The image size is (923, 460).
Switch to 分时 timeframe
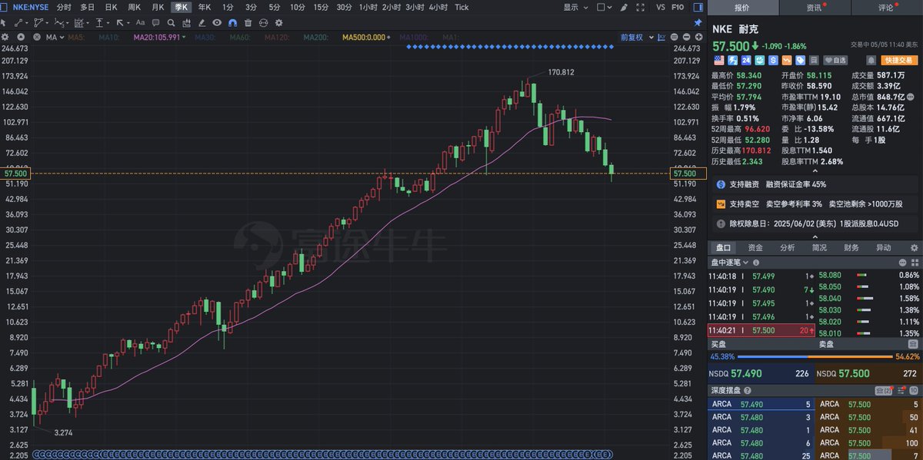pos(64,7)
